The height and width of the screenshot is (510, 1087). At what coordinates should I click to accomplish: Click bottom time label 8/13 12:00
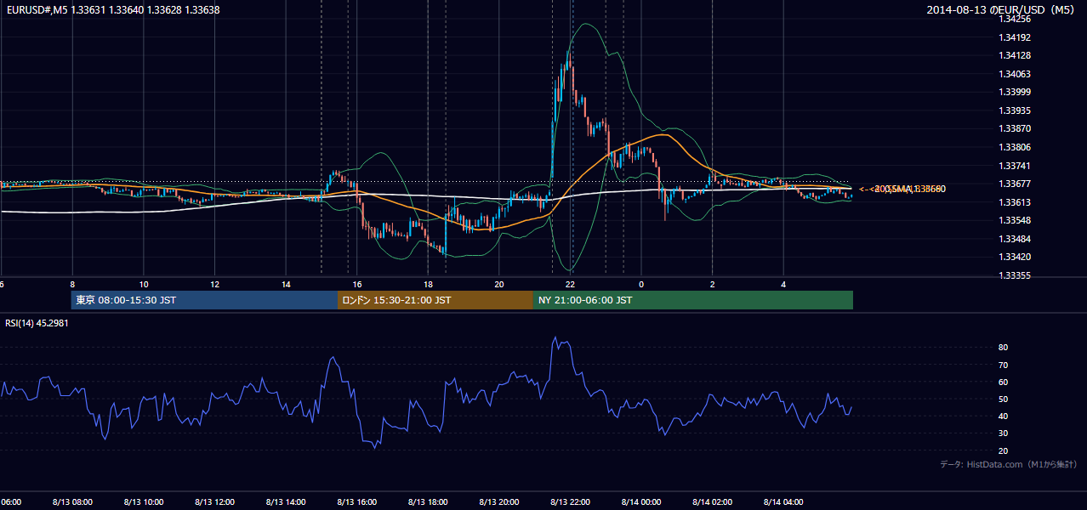click(x=214, y=501)
